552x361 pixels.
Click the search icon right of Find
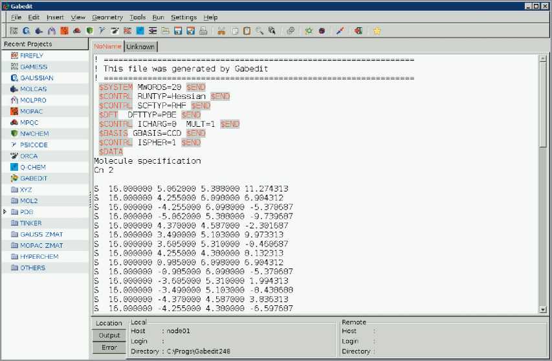click(272, 31)
